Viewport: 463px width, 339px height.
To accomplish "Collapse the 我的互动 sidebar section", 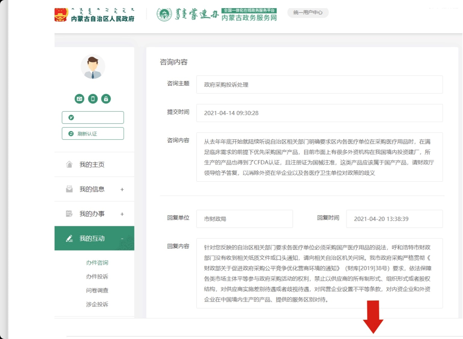I will coord(122,238).
